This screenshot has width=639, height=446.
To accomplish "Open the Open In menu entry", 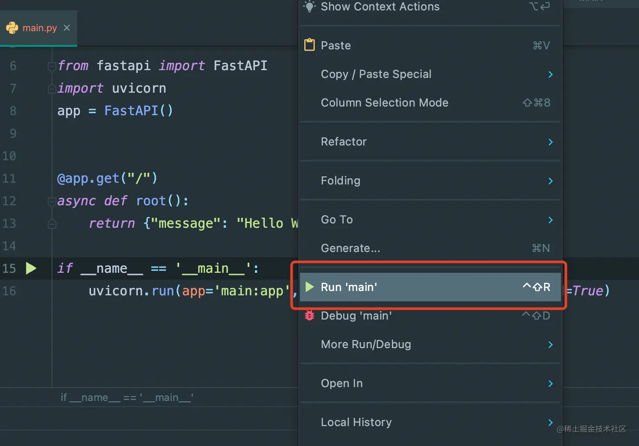I will tap(430, 383).
